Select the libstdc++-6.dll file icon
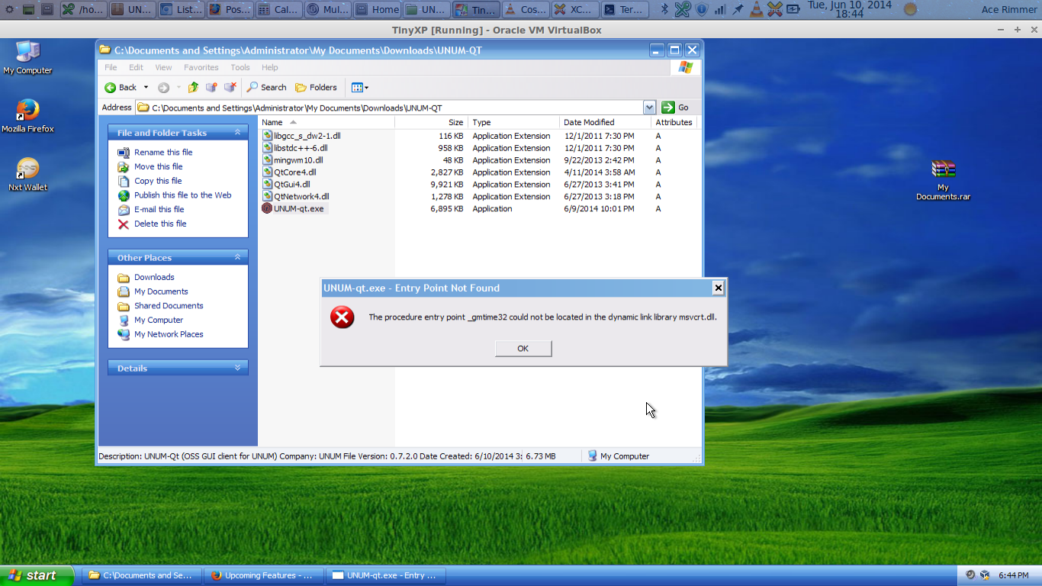1042x586 pixels. pos(267,148)
